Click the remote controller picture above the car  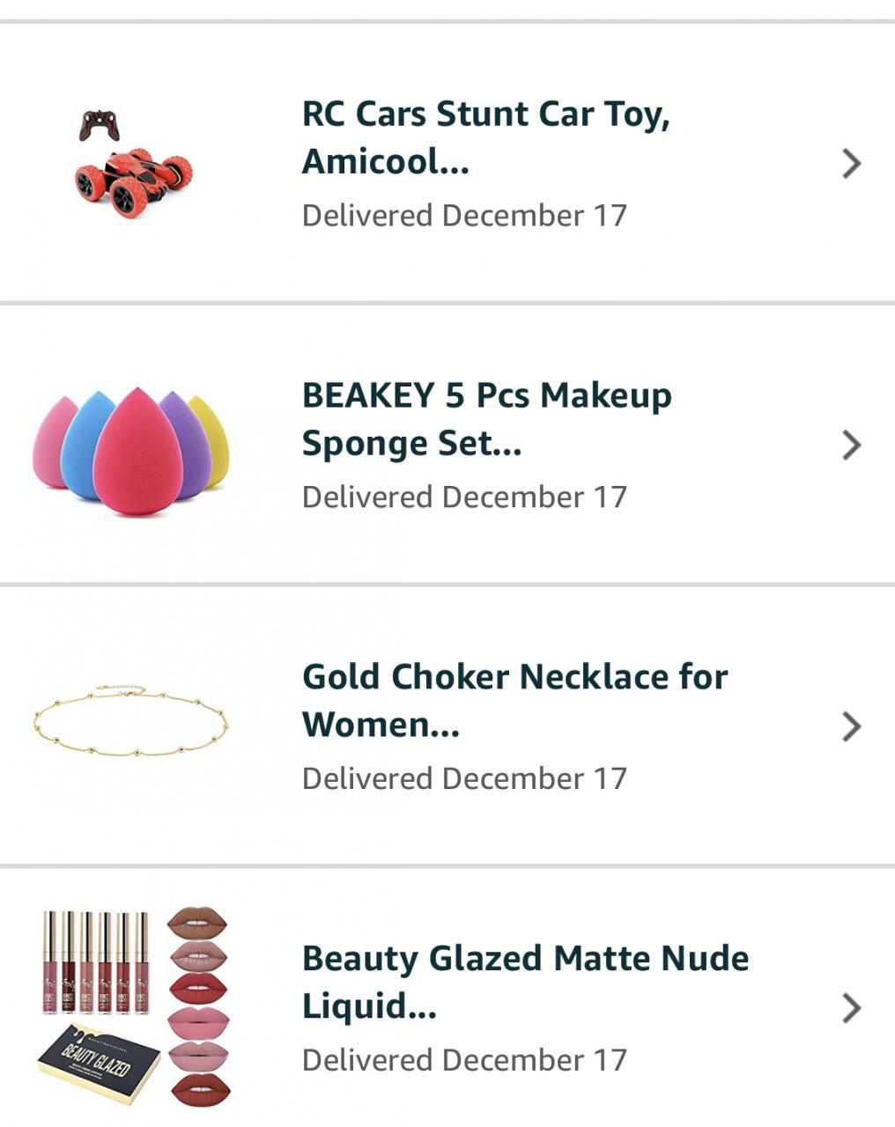click(x=100, y=125)
